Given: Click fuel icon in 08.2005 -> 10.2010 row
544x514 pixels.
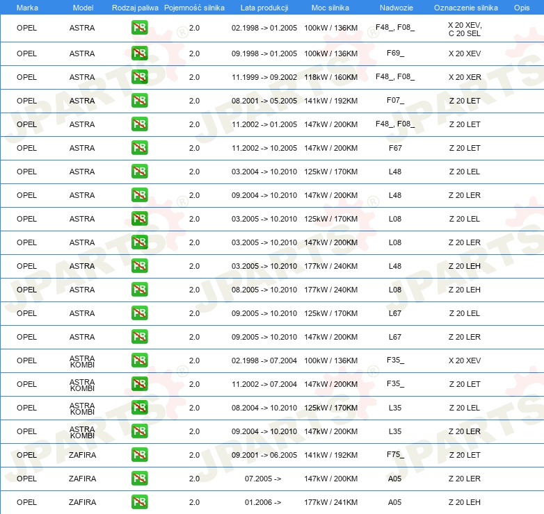Looking at the screenshot, I should [x=139, y=289].
